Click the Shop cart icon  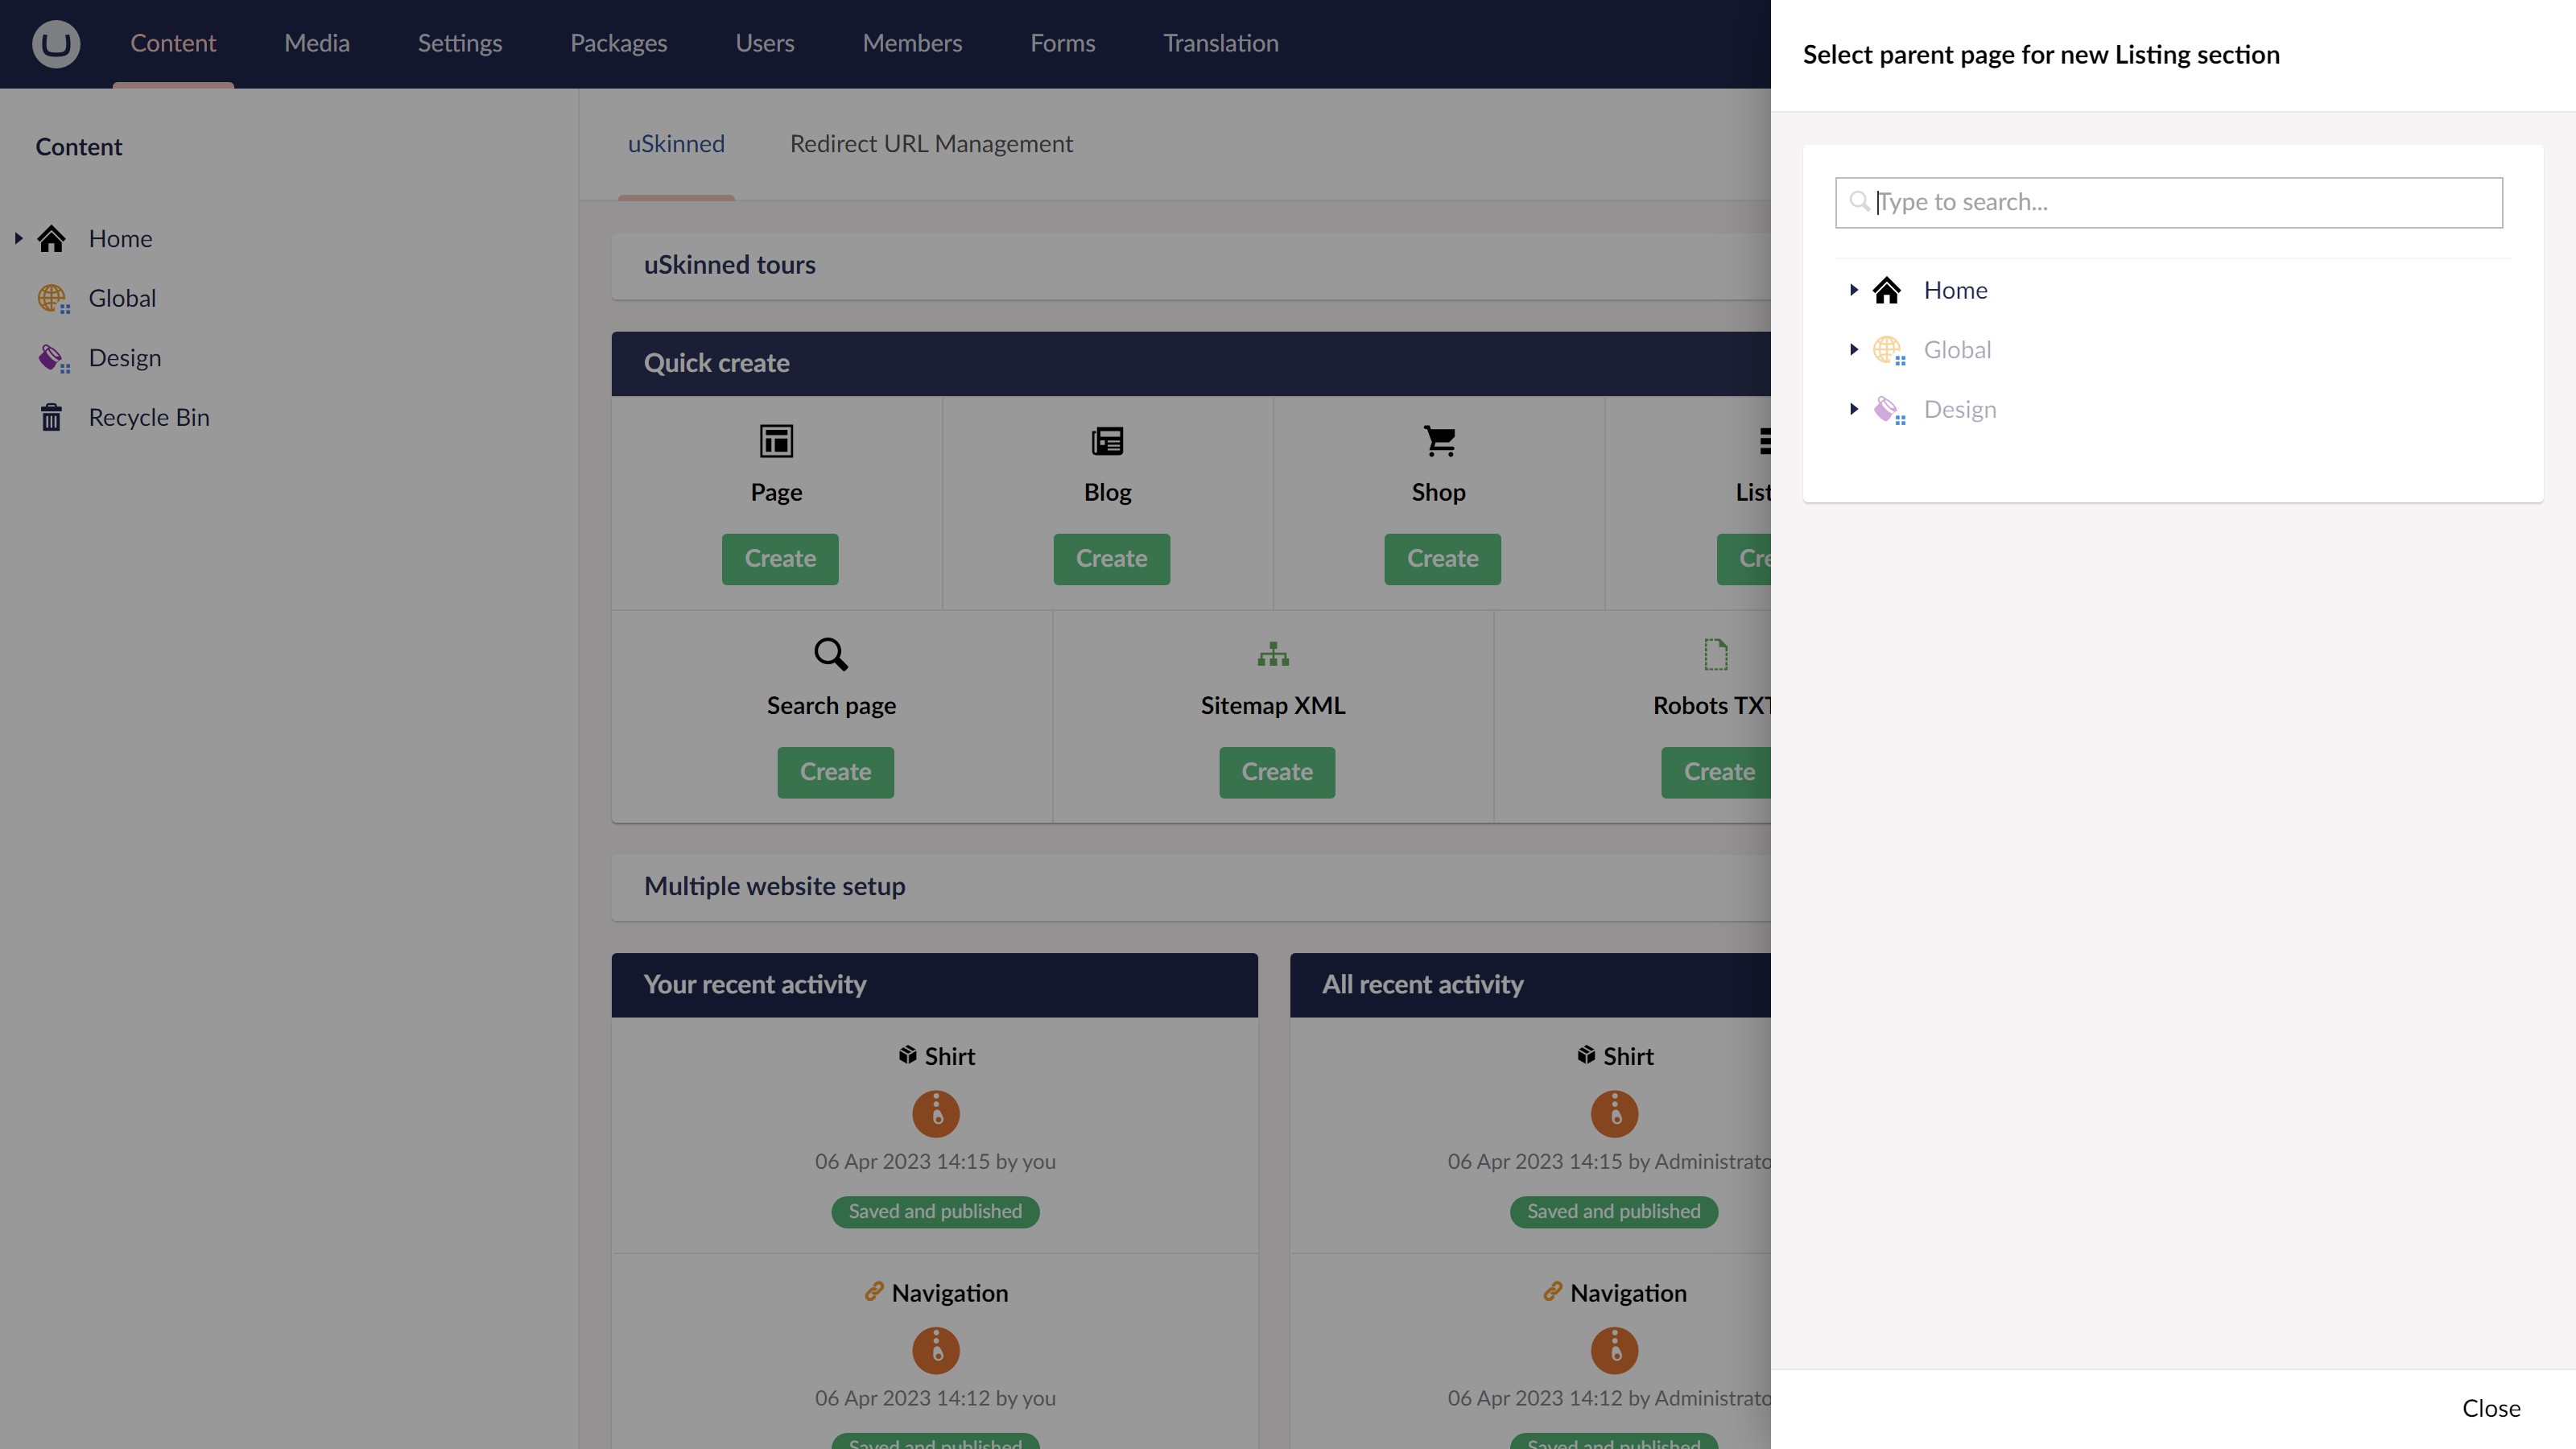(x=1438, y=440)
